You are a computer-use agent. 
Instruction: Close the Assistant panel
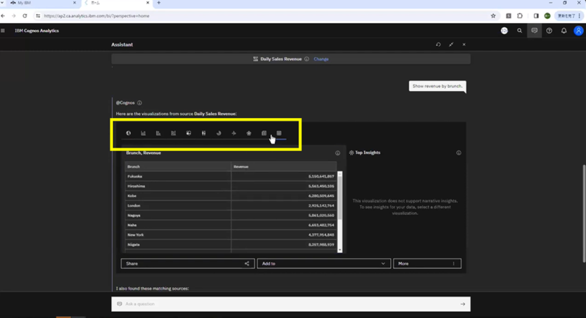coord(464,44)
